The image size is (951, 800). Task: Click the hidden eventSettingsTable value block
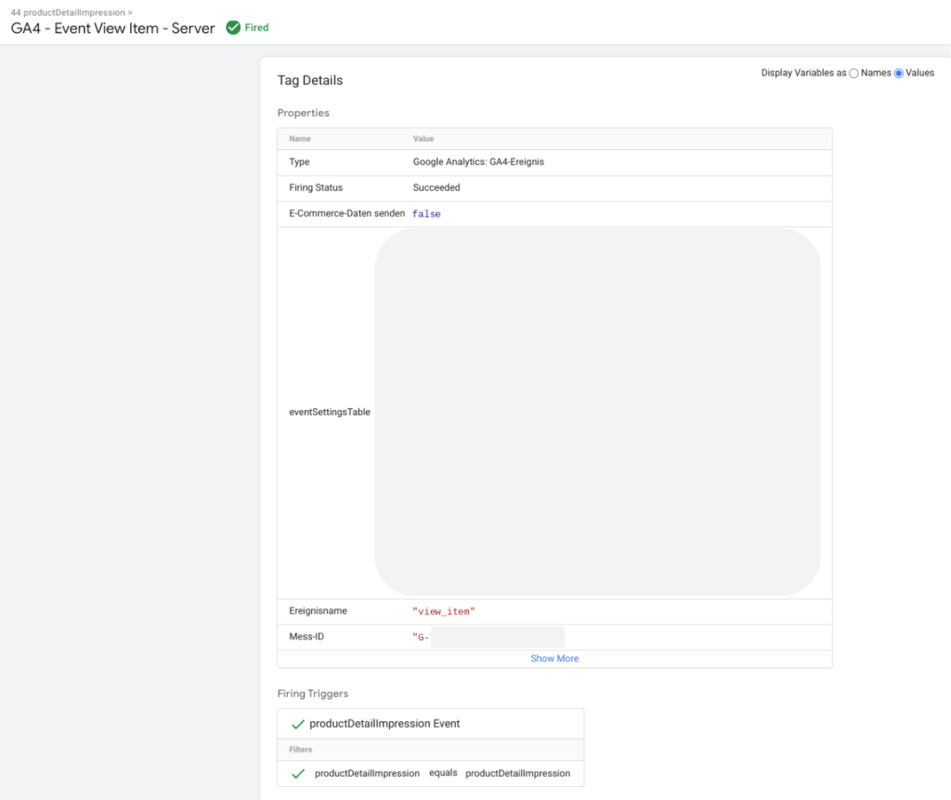[597, 411]
